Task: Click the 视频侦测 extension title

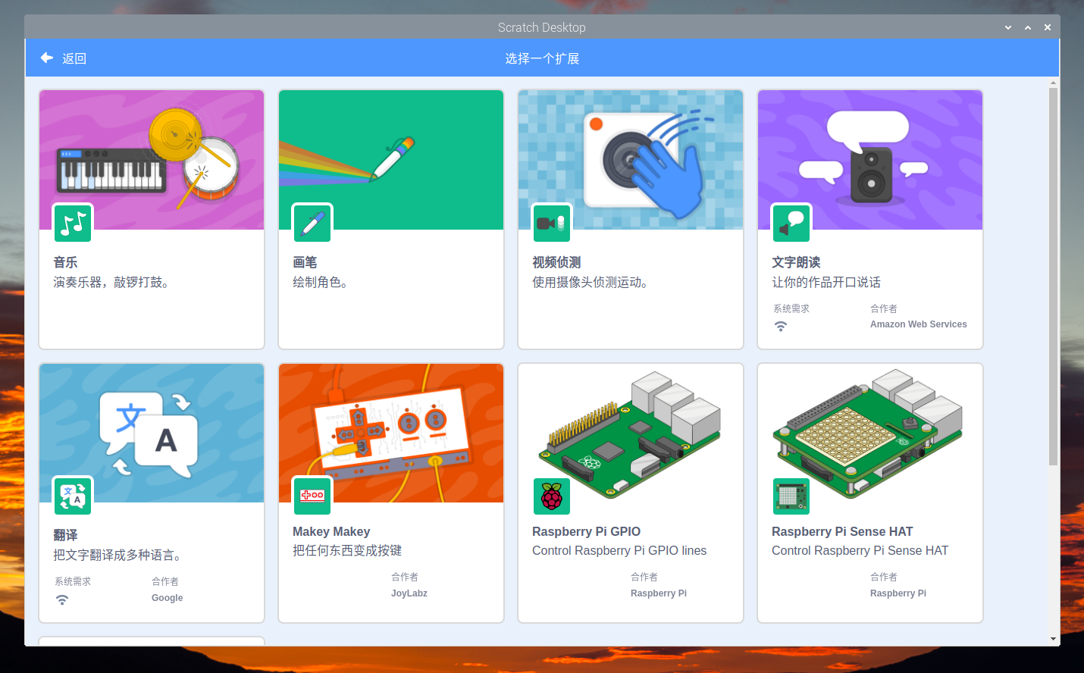Action: pyautogui.click(x=556, y=262)
